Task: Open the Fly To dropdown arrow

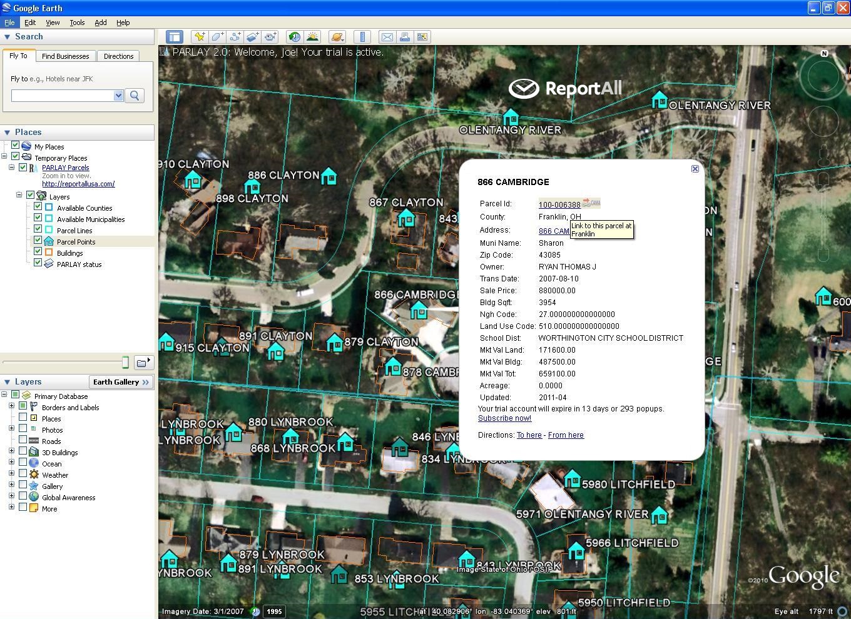Action: click(x=118, y=96)
